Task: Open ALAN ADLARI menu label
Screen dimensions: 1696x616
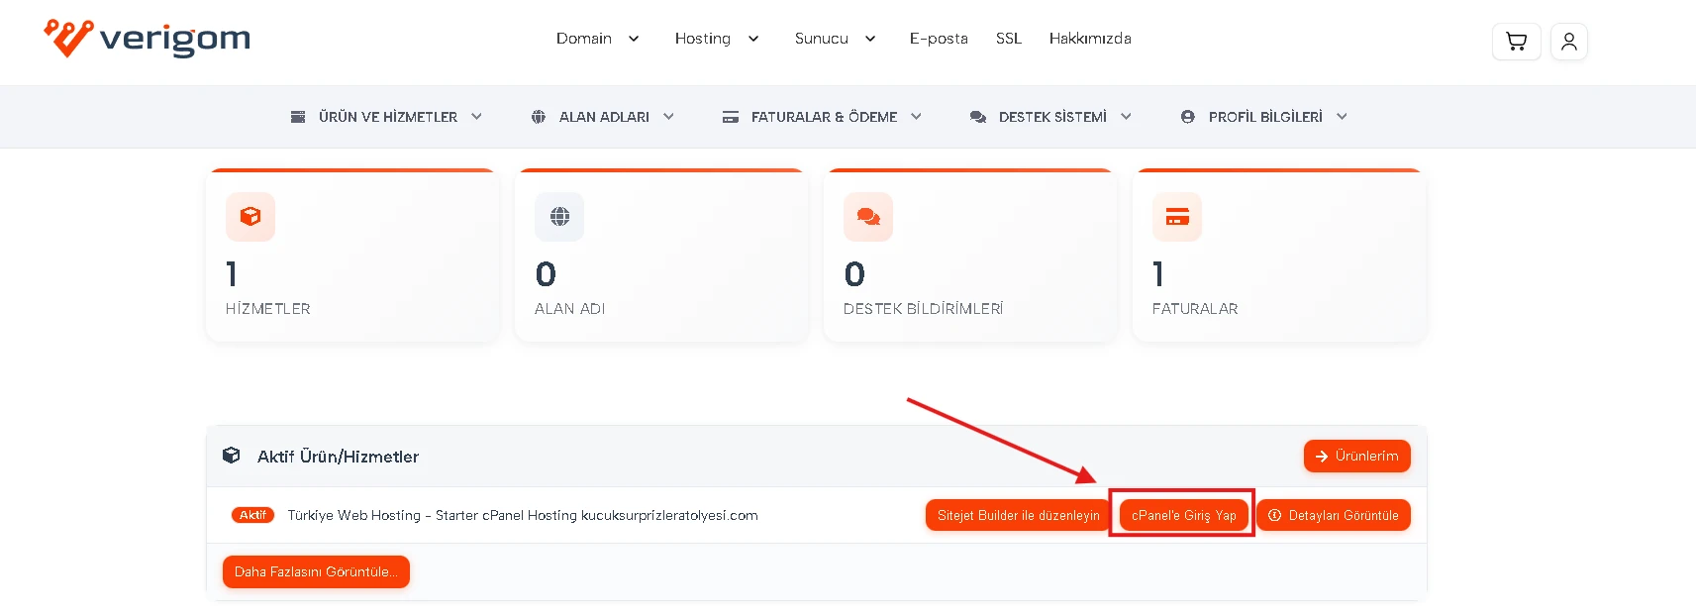Action: pyautogui.click(x=604, y=117)
